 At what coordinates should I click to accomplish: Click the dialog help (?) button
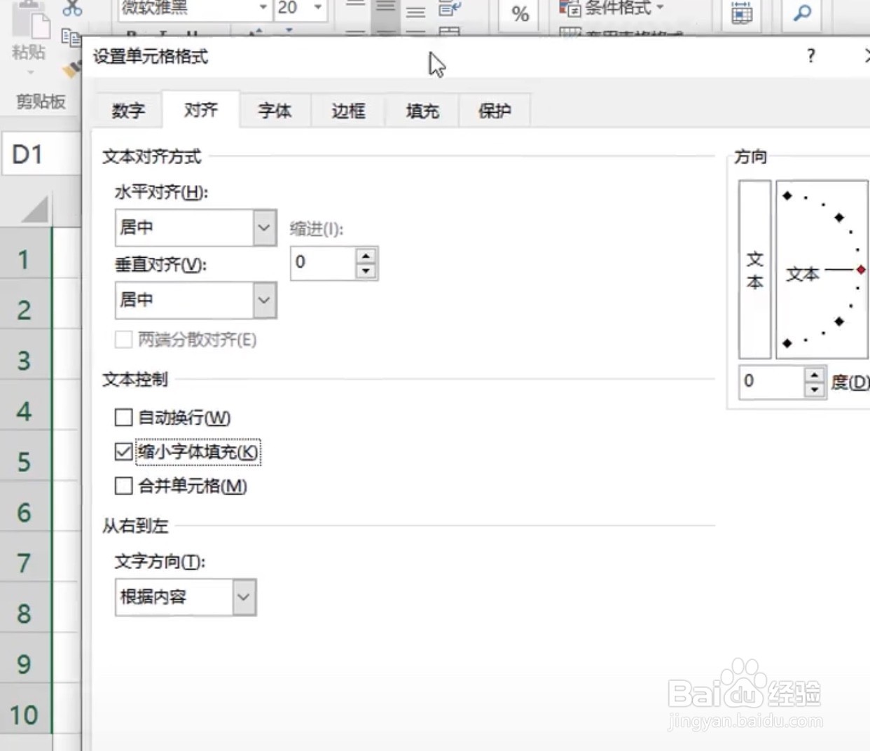coord(810,56)
